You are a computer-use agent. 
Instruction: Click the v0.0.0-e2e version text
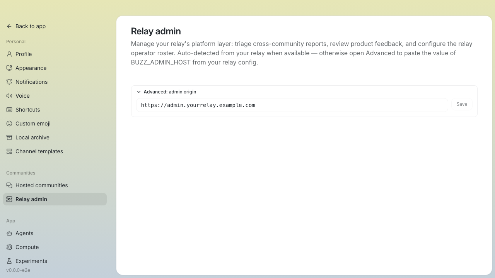(x=18, y=270)
